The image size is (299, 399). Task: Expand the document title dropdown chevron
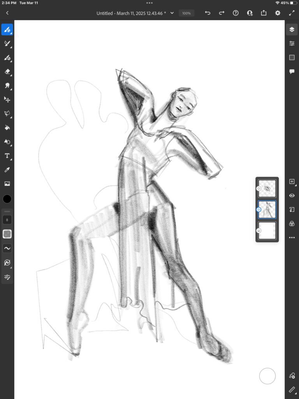tap(172, 13)
